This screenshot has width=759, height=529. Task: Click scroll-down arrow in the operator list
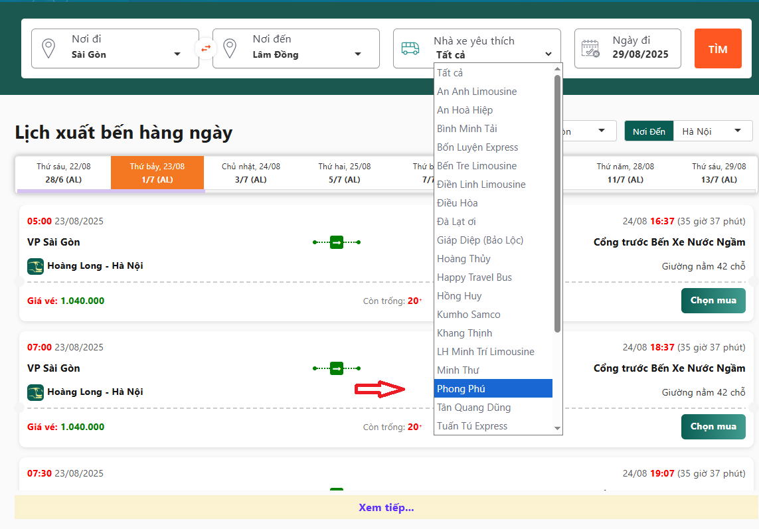(x=557, y=428)
